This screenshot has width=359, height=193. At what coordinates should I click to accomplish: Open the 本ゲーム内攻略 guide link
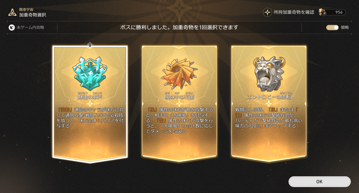31,28
